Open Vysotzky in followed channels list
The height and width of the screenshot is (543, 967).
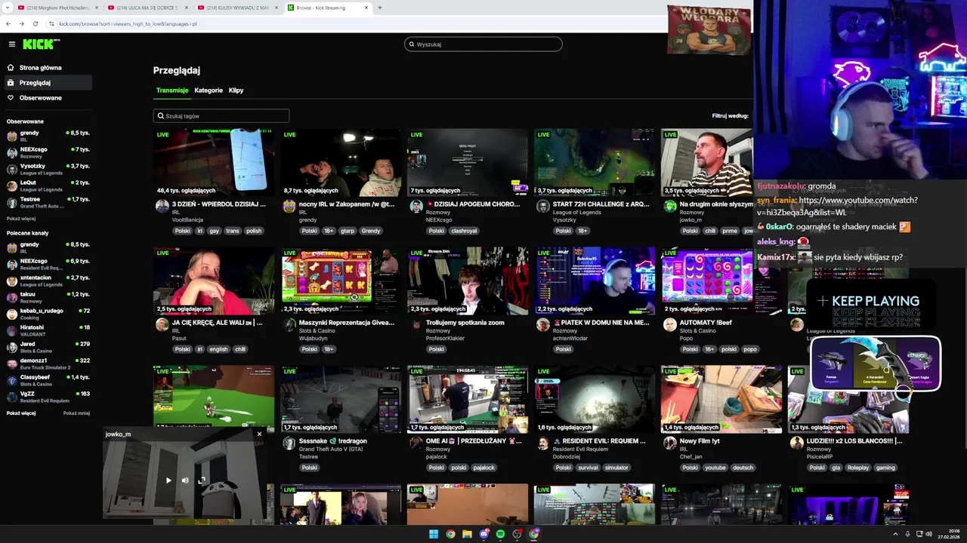[48, 169]
